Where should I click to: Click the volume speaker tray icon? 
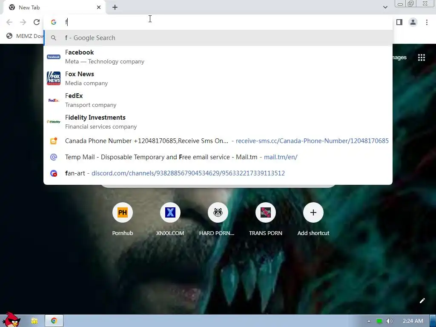tap(390, 321)
